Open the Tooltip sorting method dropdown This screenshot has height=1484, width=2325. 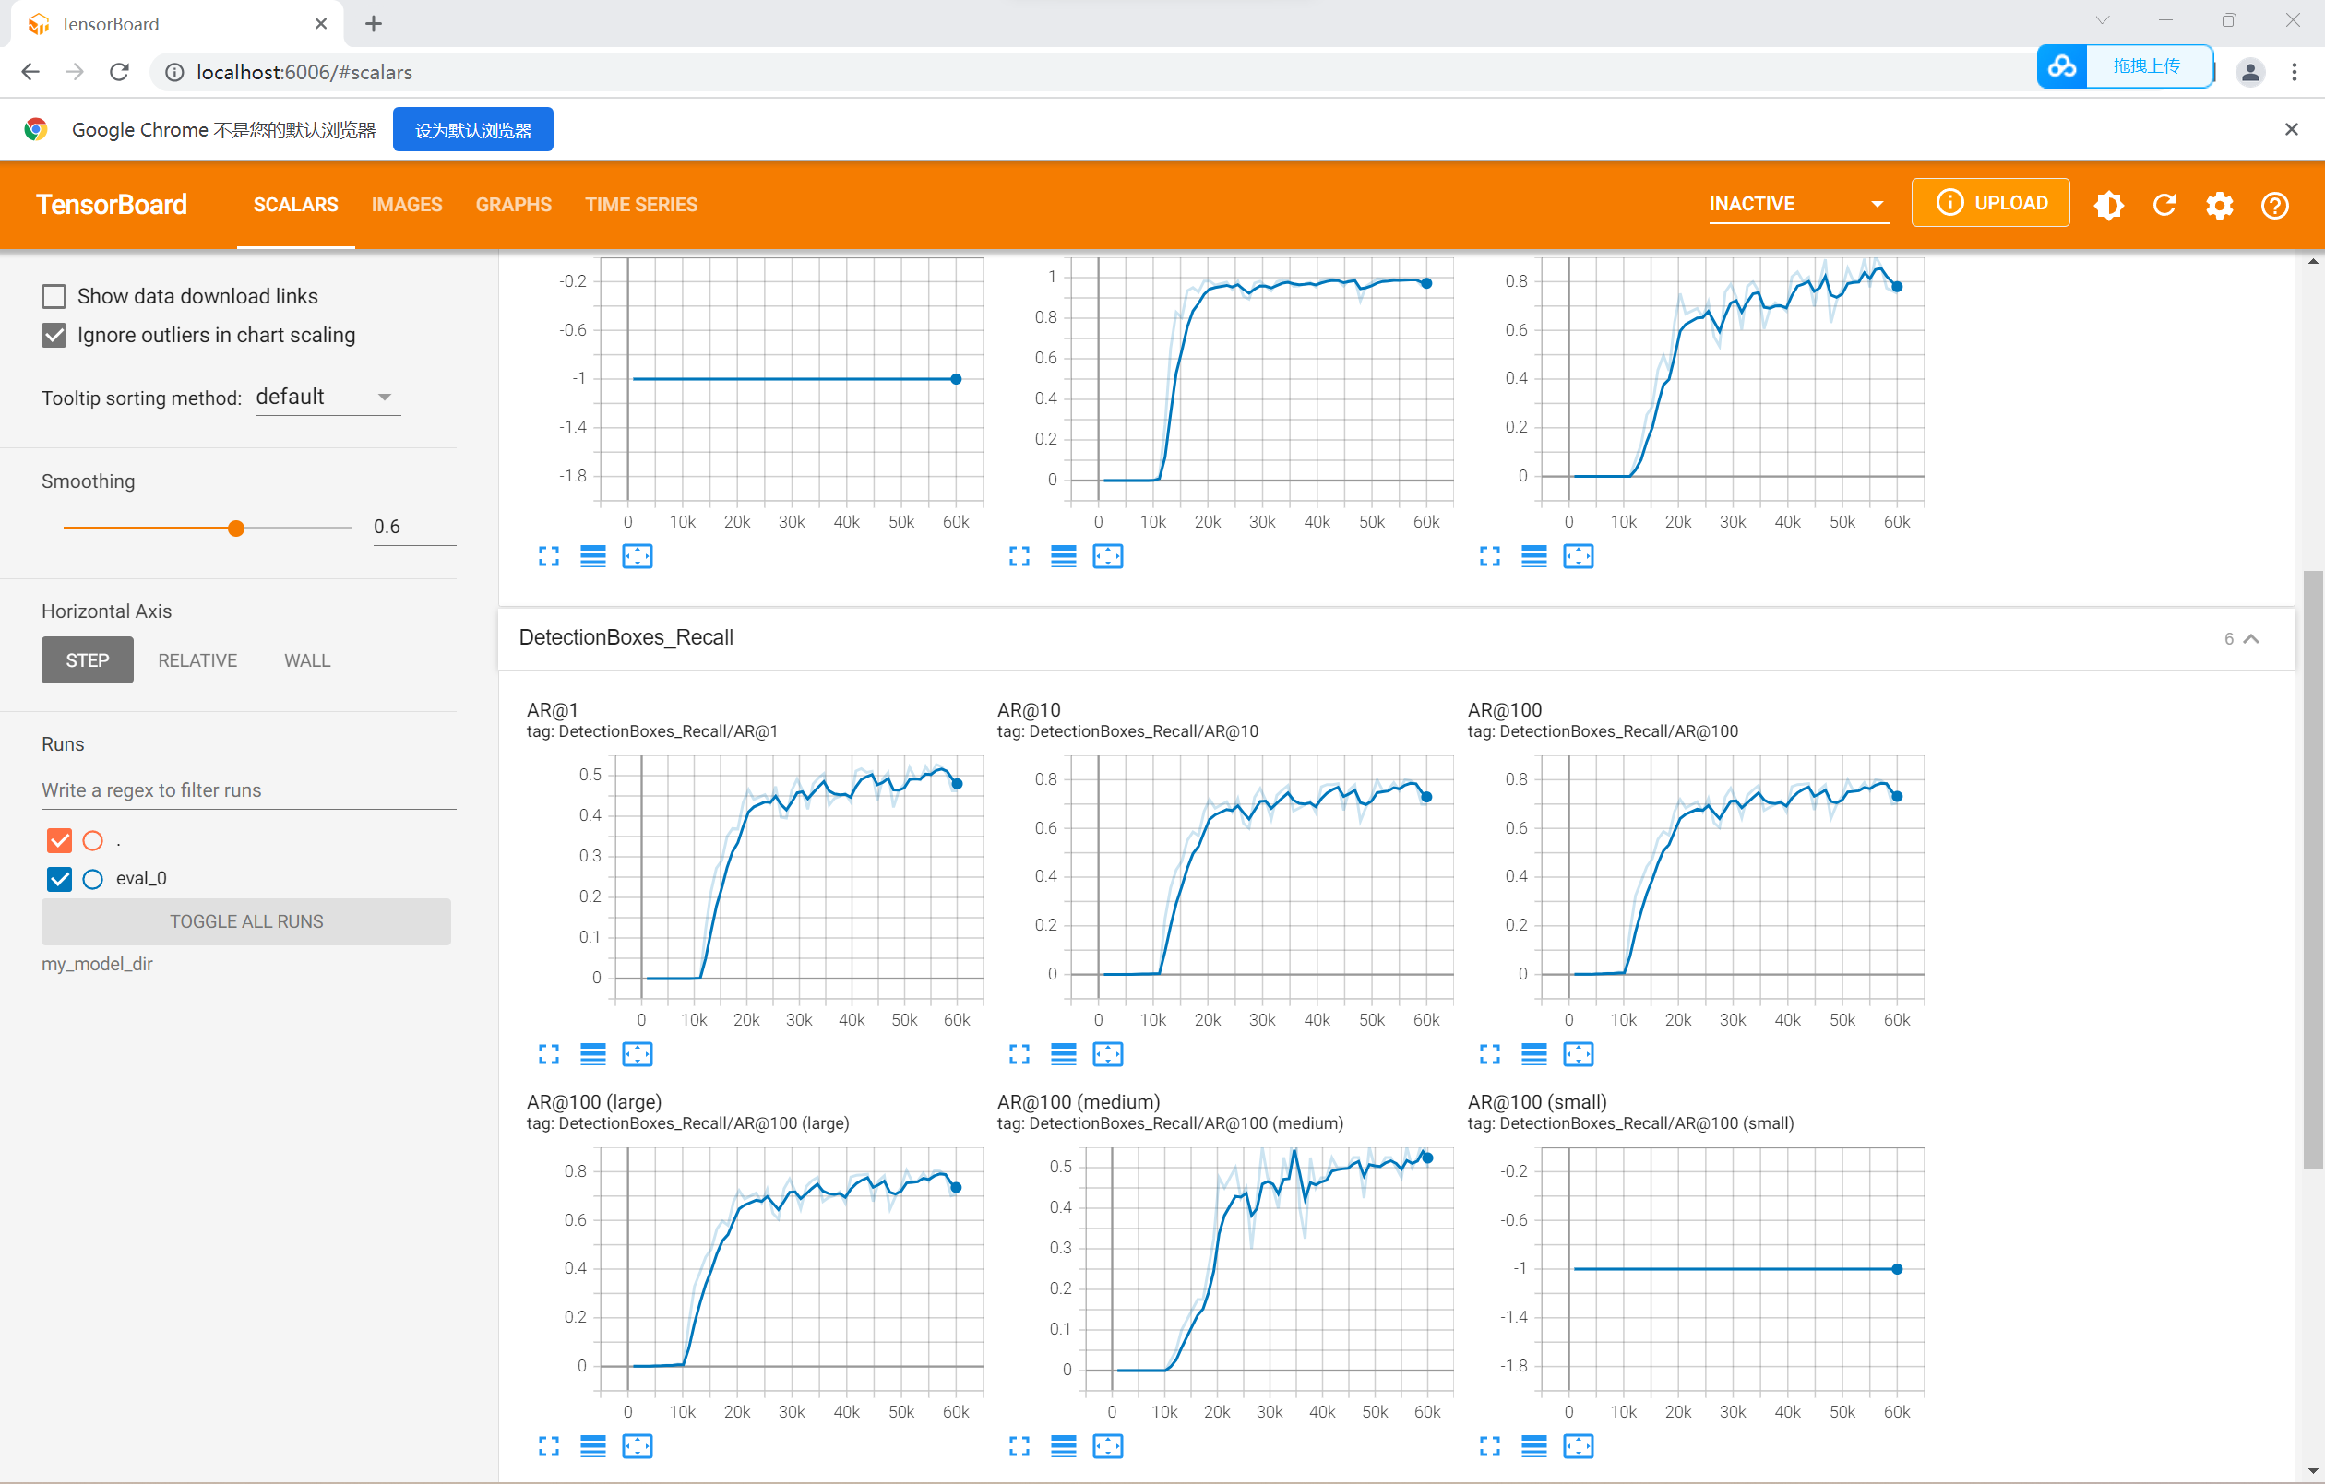(x=327, y=397)
